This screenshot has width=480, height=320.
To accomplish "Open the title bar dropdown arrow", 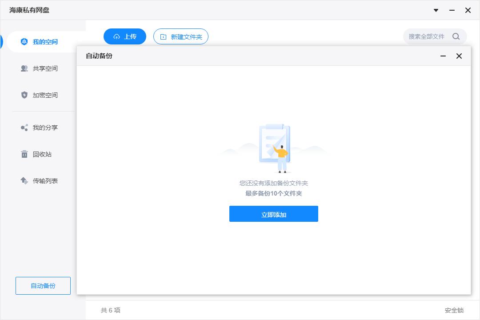I will pos(436,10).
